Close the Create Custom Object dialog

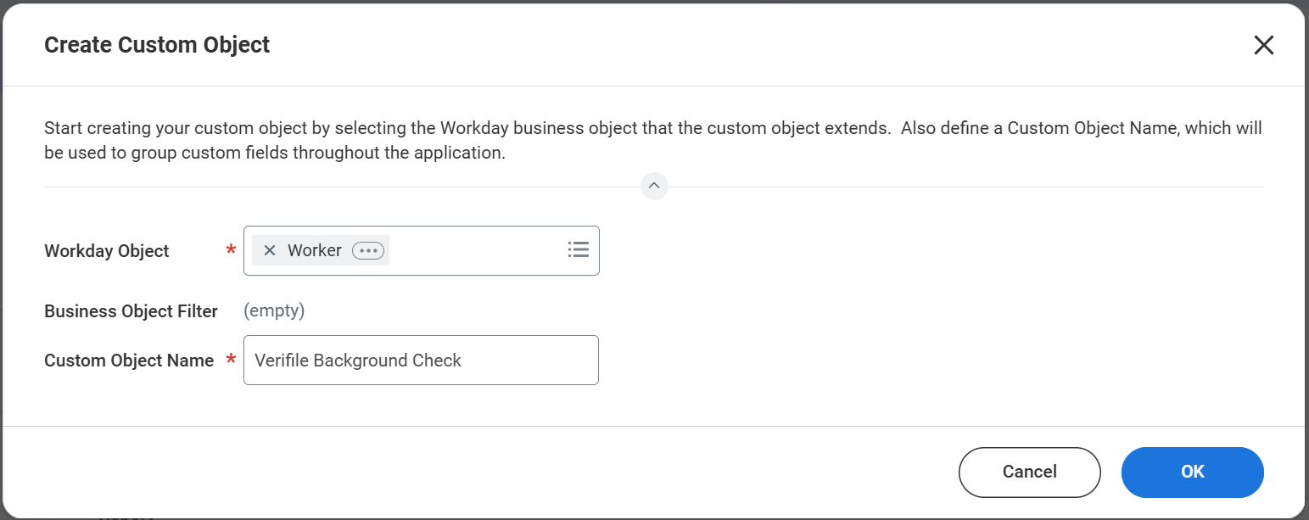tap(1263, 45)
